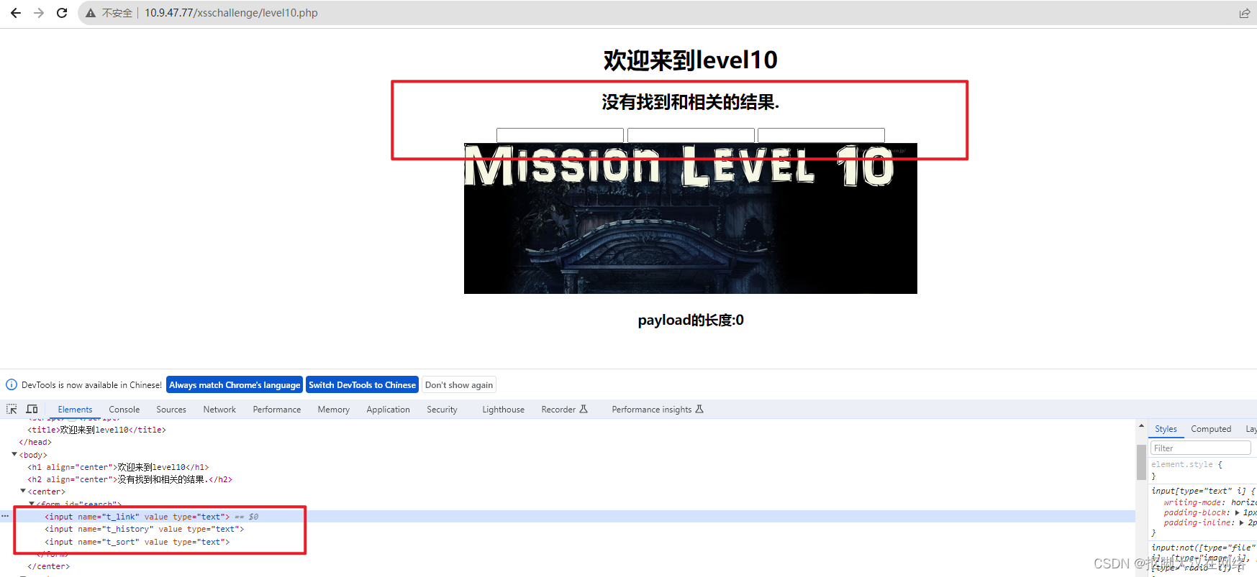This screenshot has width=1257, height=577.
Task: Click the payload的长度:0 heading
Action: click(691, 320)
